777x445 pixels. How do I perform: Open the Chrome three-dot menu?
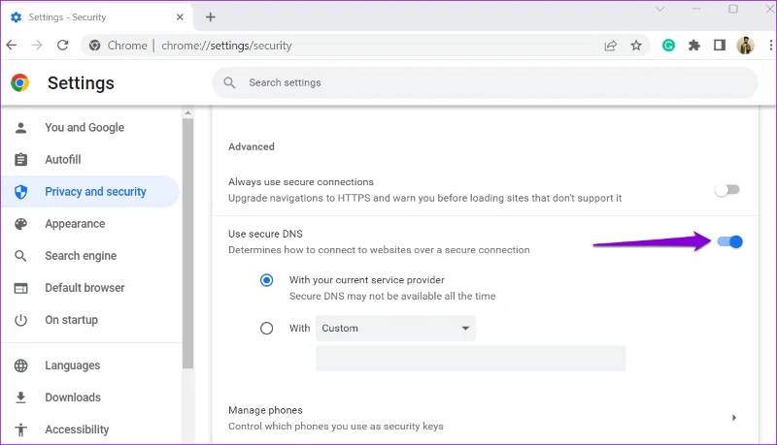[770, 46]
